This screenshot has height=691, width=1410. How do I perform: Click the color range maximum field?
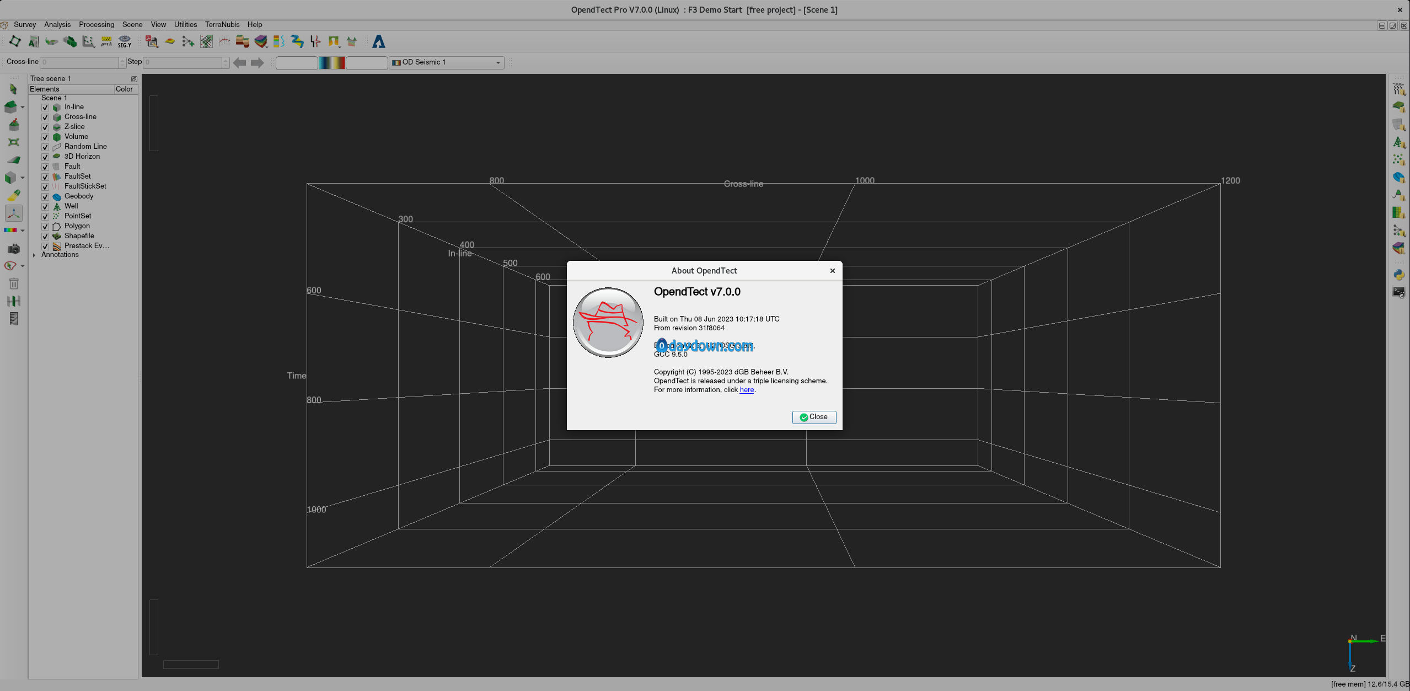tap(367, 62)
